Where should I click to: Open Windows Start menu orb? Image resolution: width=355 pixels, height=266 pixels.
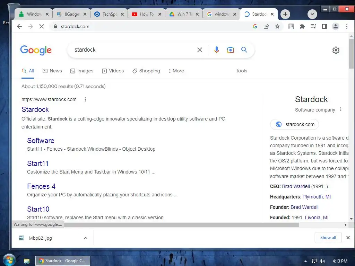coord(9,260)
